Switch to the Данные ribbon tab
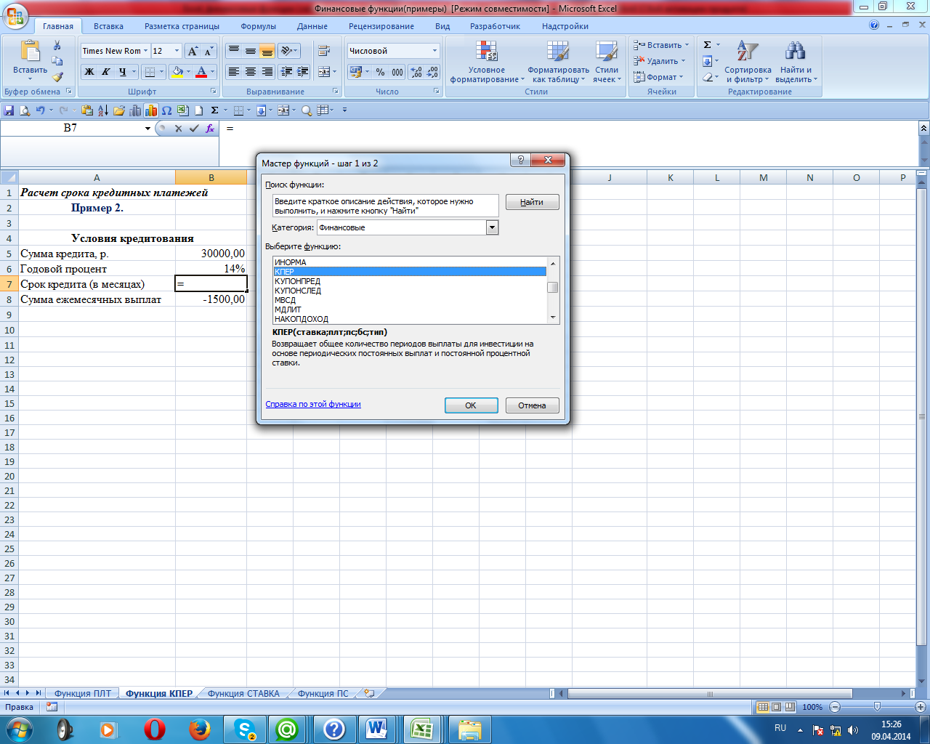Screen dimensions: 930x744 point(312,26)
